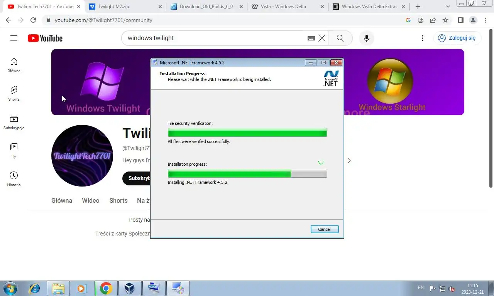Click the install app icon in address bar

pyautogui.click(x=421, y=20)
